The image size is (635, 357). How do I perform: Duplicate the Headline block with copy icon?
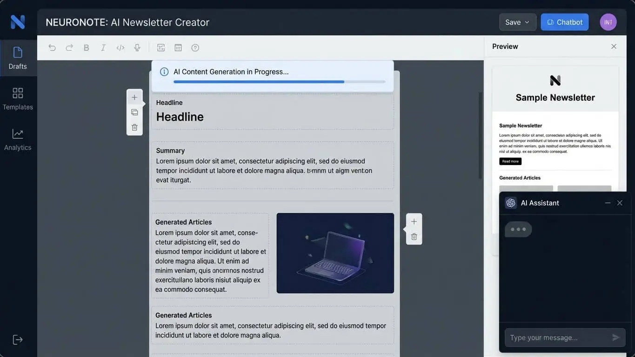pos(134,112)
